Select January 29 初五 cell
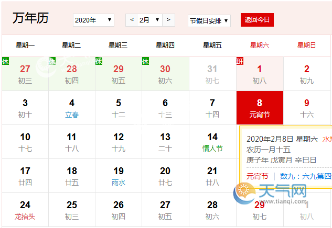This screenshot has height=228, width=332. 119,74
